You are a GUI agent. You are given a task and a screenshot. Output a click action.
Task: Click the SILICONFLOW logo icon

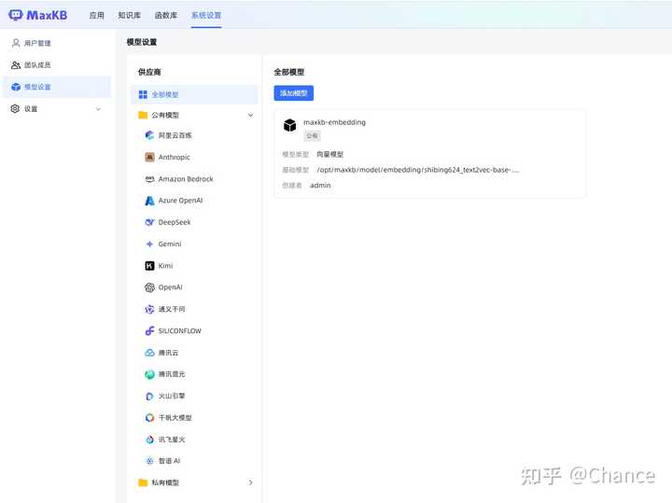[149, 330]
